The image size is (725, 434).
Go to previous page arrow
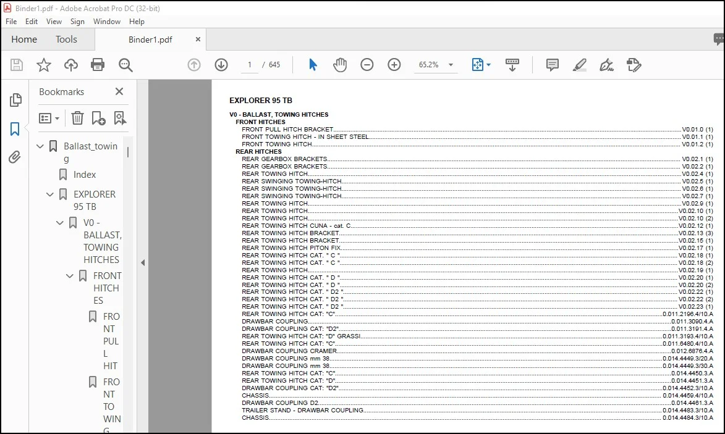(194, 65)
